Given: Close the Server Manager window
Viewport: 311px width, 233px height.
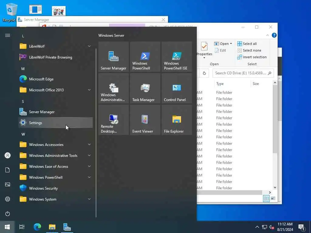Looking at the screenshot, I should (x=163, y=20).
